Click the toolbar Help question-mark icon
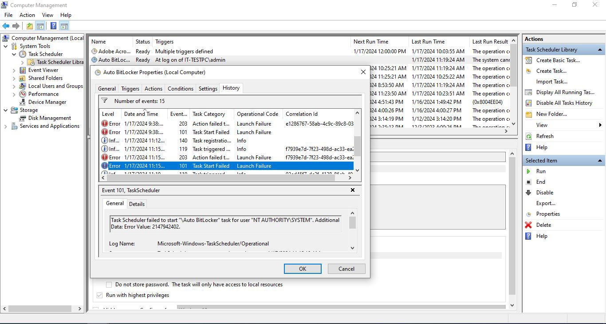This screenshot has height=324, width=606. coord(53,26)
